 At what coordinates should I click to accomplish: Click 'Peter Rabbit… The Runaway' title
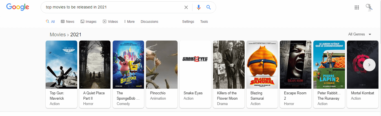point(329,96)
